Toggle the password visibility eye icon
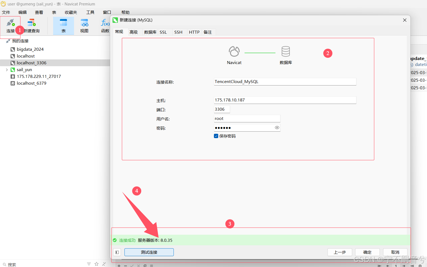 coord(277,128)
